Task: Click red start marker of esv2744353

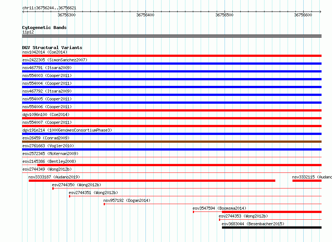Action: [220, 220]
